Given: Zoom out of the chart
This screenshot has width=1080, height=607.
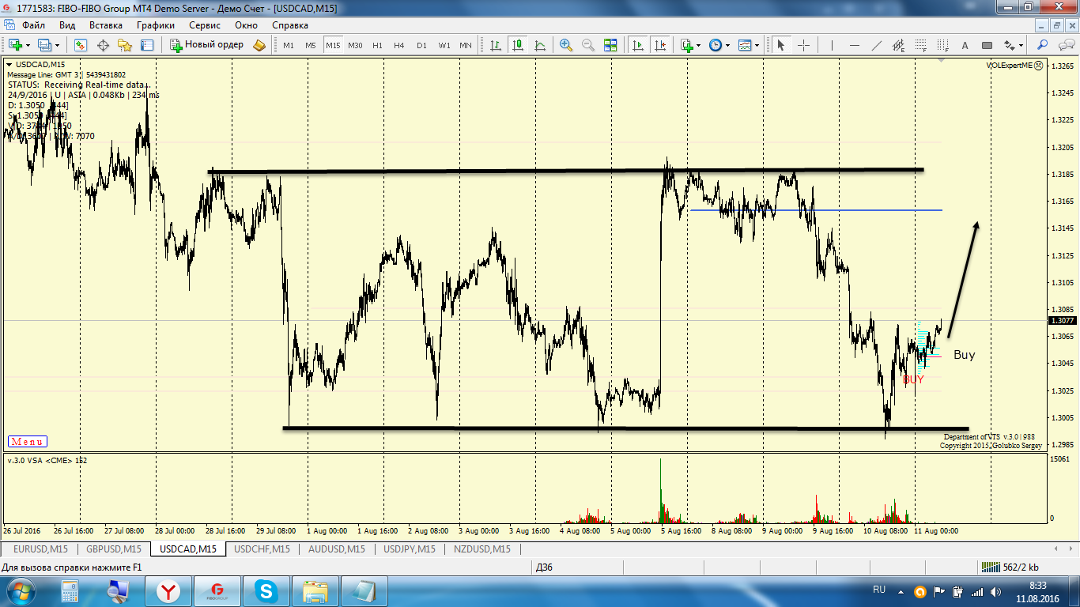Looking at the screenshot, I should (588, 45).
